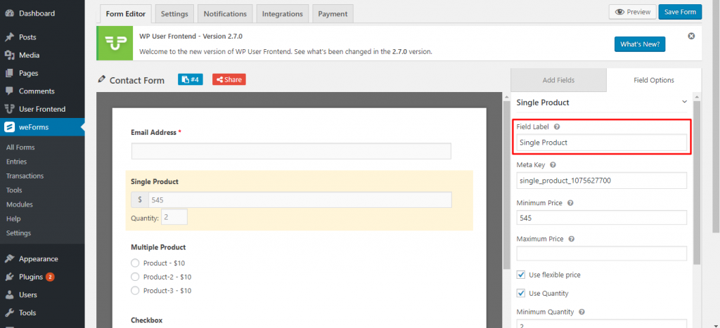Open the weForms Settings submenu link
Screen dimensions: 720x328
[18, 233]
